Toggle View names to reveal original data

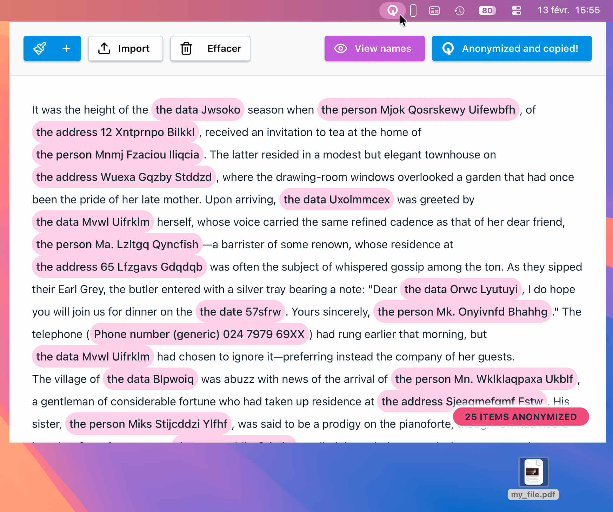tap(374, 48)
